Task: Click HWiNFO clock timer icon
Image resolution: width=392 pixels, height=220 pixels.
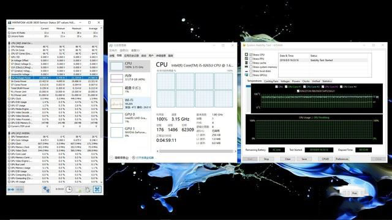Action: [69, 189]
